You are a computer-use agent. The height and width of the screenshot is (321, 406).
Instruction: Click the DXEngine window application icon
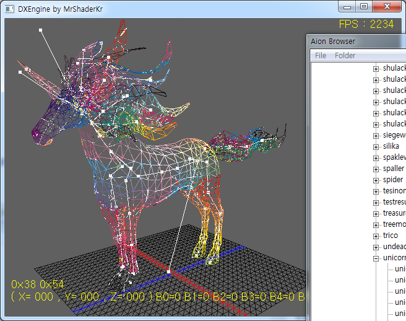[x=9, y=9]
